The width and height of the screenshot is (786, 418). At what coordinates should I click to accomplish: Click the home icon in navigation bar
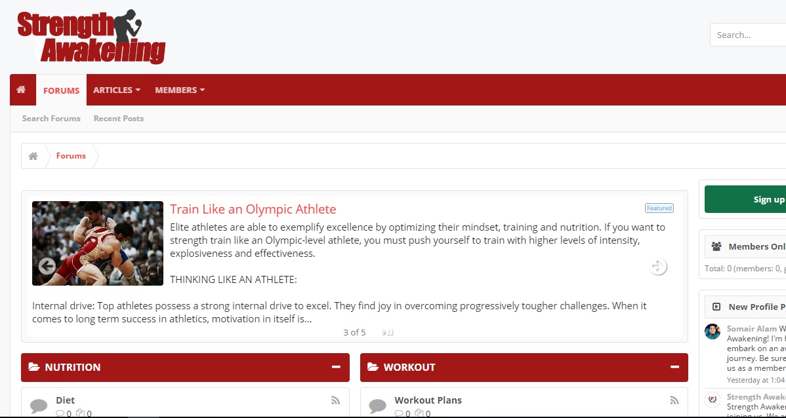(x=22, y=90)
